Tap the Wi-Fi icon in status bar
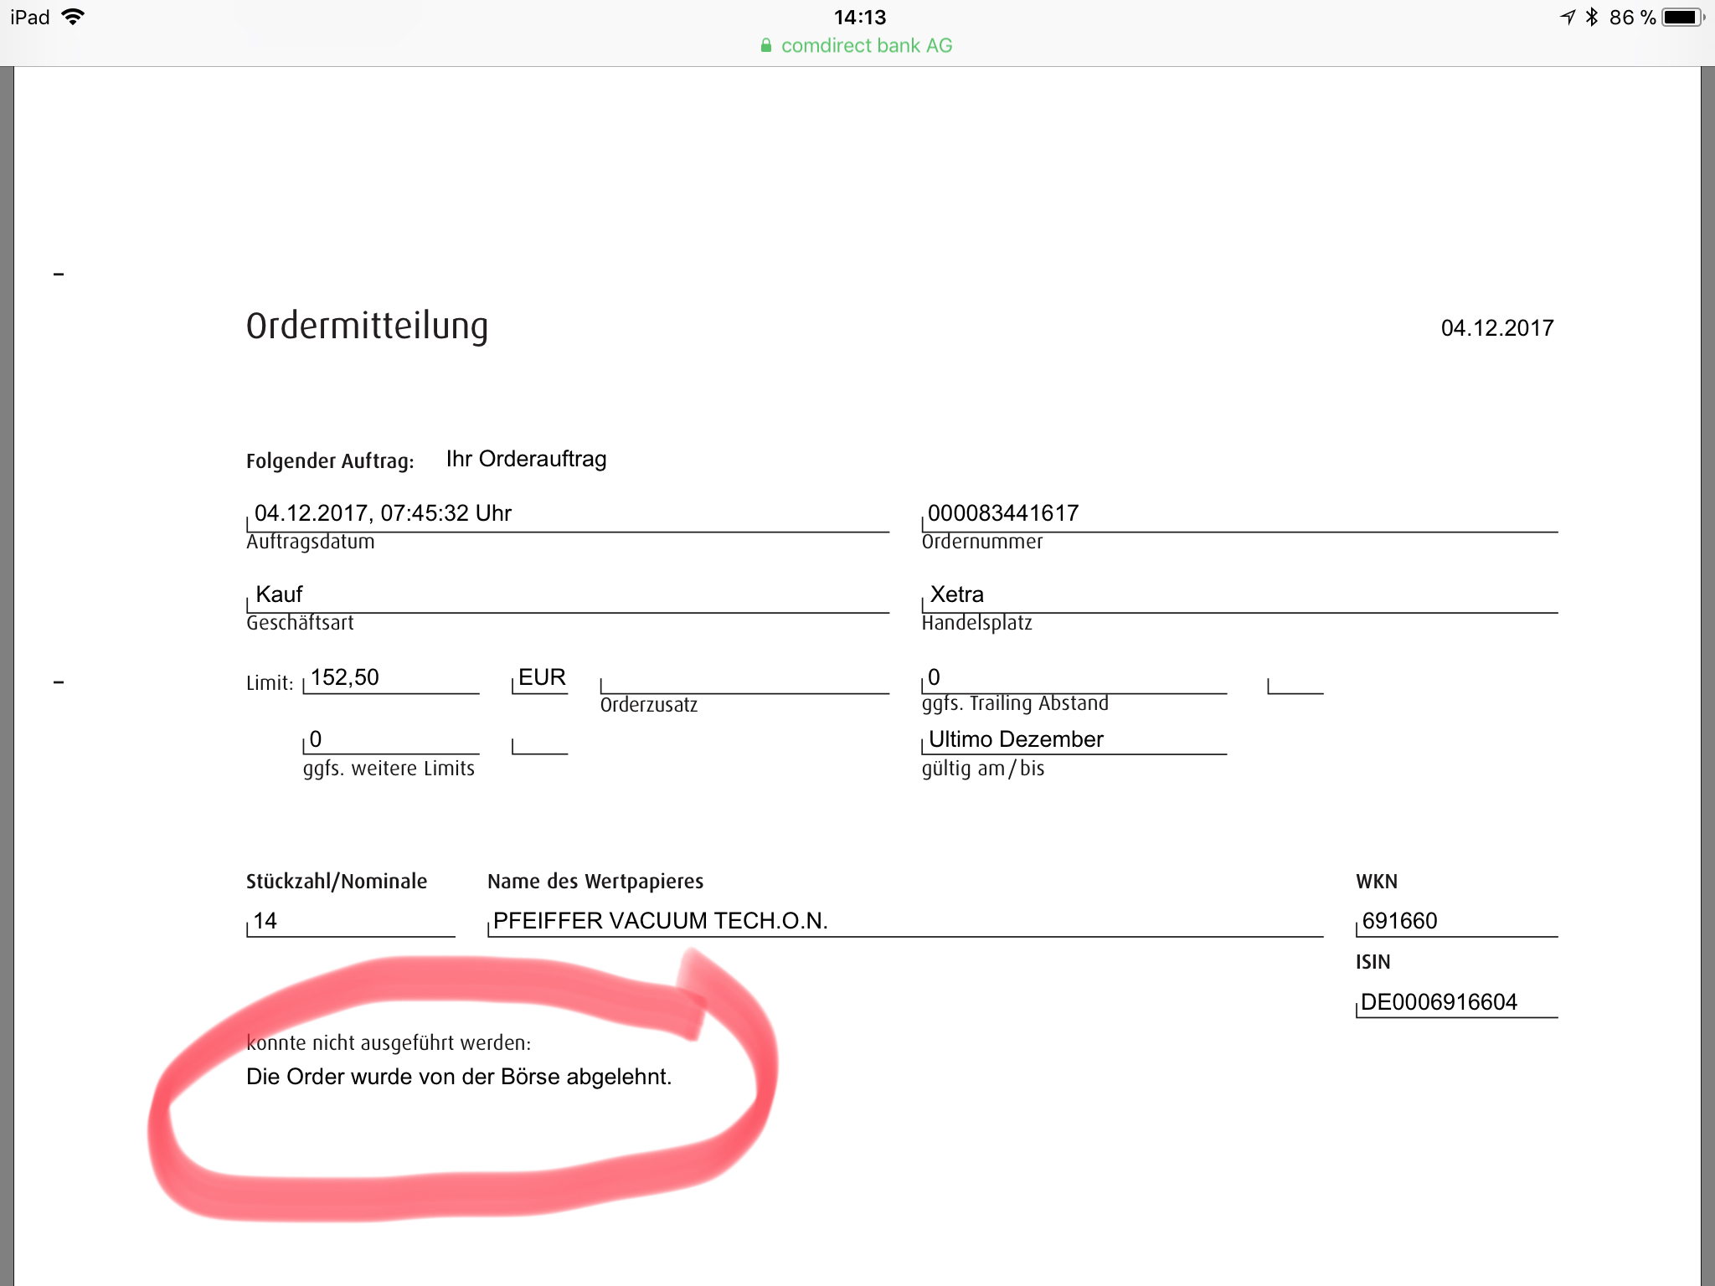Image resolution: width=1715 pixels, height=1286 pixels. (x=74, y=17)
